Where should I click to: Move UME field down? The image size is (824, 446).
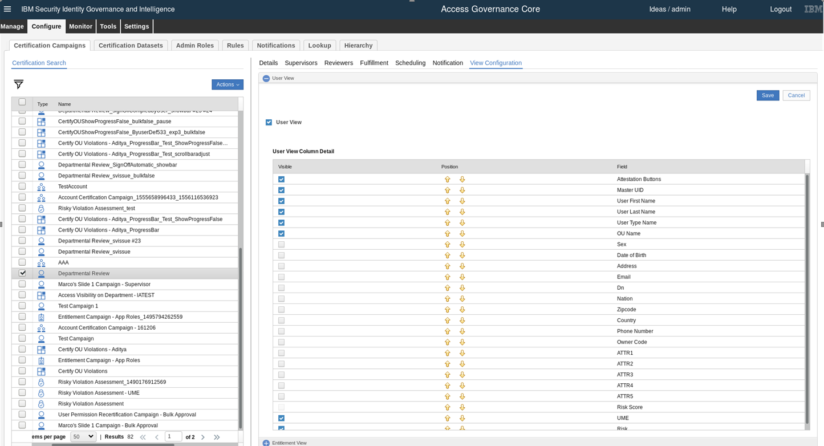click(x=462, y=418)
